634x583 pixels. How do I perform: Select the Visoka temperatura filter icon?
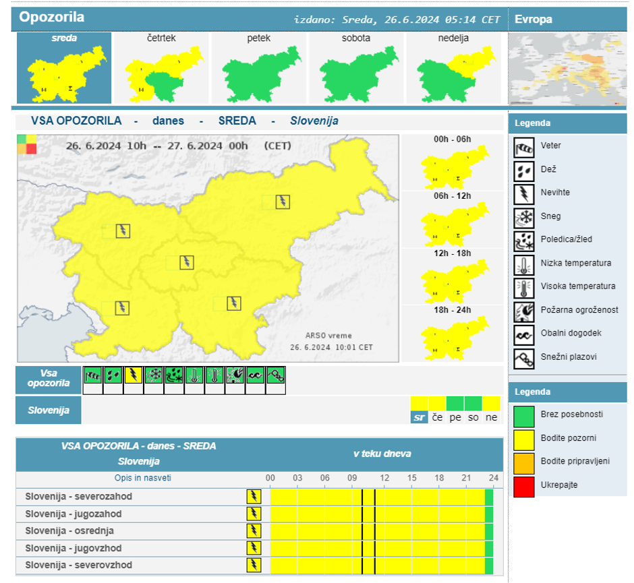[213, 376]
